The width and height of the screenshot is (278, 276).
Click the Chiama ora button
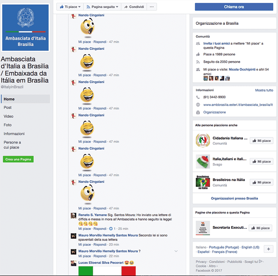click(x=234, y=7)
